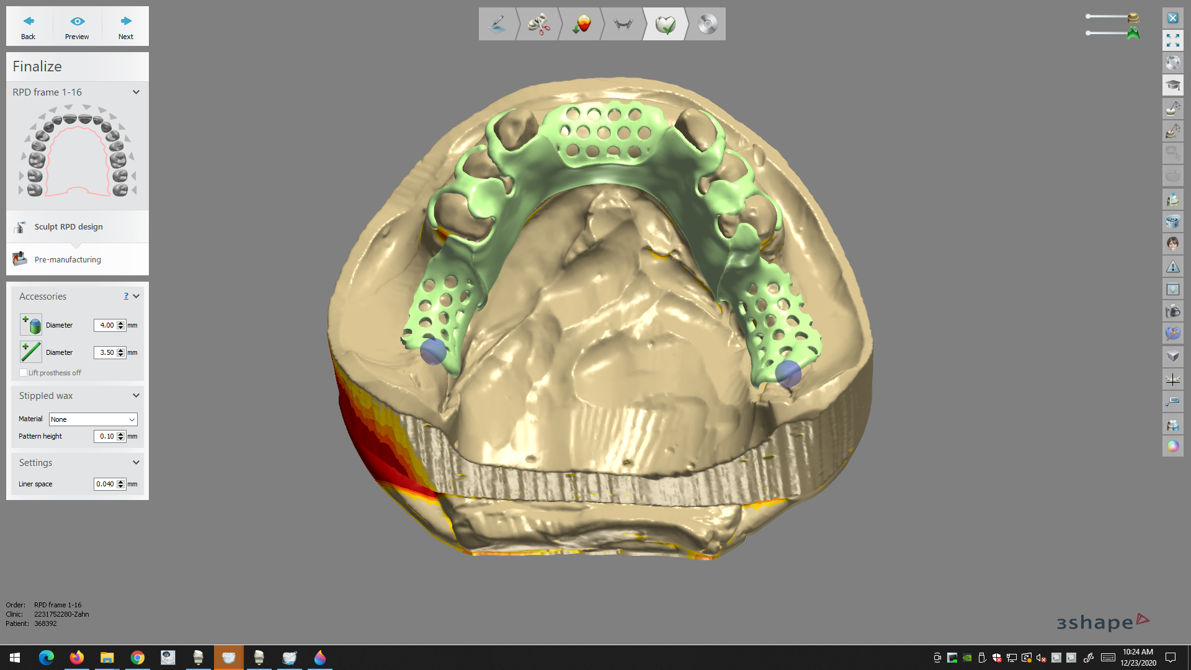Image resolution: width=1191 pixels, height=670 pixels.
Task: Expand RPD frame 1-16 dropdown
Action: click(136, 92)
